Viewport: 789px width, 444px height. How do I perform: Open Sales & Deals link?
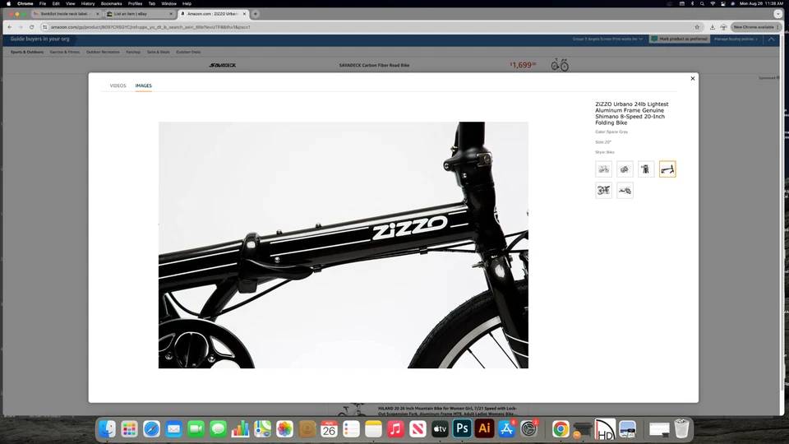pyautogui.click(x=158, y=52)
